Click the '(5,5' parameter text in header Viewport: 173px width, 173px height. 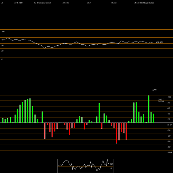click(x=89, y=3)
